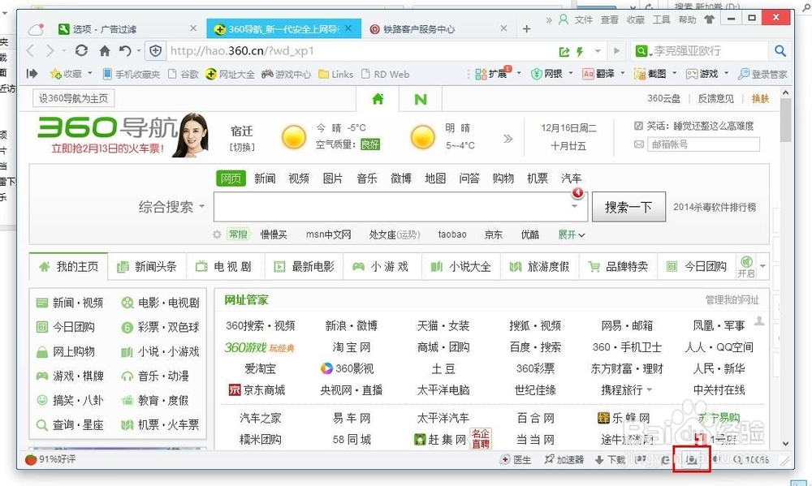Image resolution: width=812 pixels, height=486 pixels.
Task: Reload the page with refresh icon
Action: click(x=81, y=51)
